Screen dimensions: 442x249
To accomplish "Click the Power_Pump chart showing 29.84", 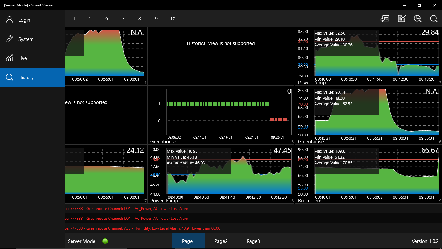I will 368,56.
